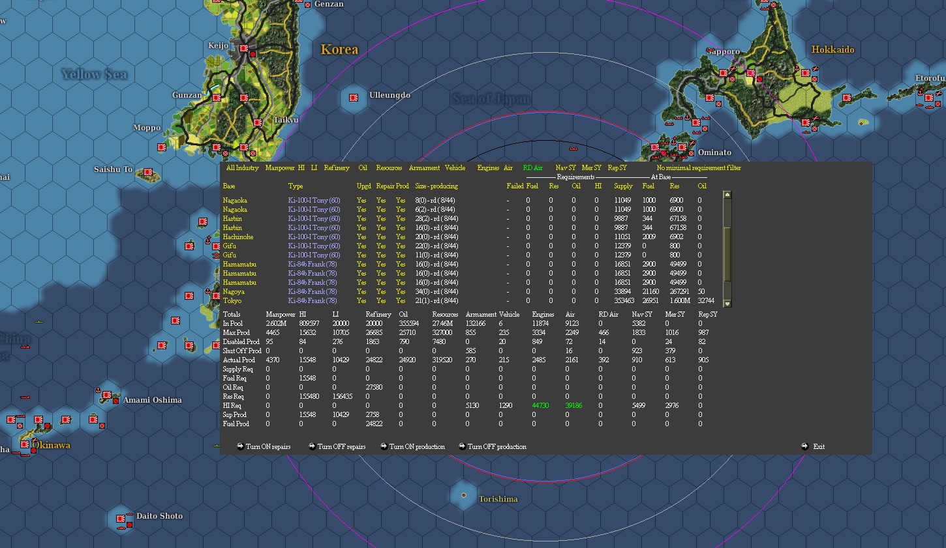Toggle Repair setting in Nagoya row

(381, 292)
